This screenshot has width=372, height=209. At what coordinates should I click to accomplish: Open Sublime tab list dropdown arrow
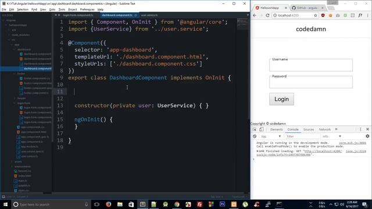248,15
